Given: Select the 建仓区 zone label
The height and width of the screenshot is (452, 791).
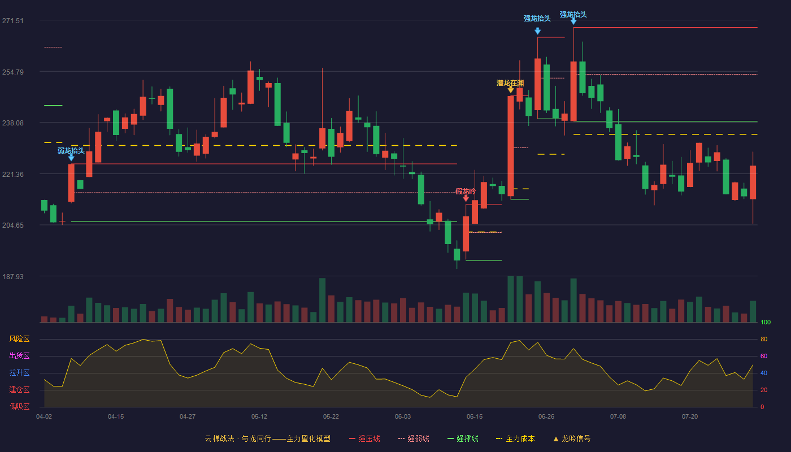Looking at the screenshot, I should click(x=20, y=390).
